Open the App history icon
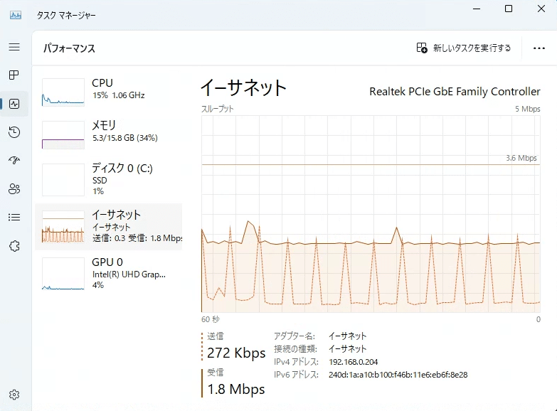The width and height of the screenshot is (557, 411). 14,132
